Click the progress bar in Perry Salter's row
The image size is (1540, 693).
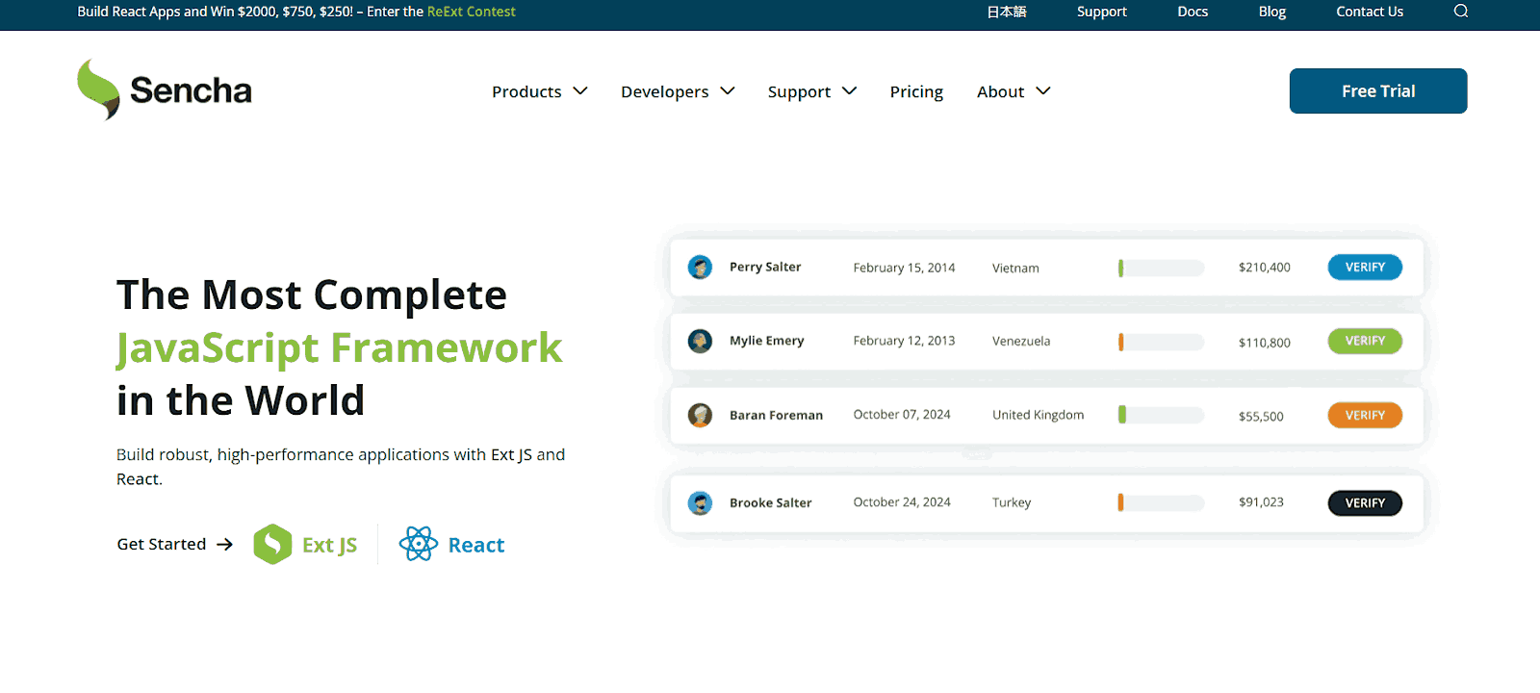pyautogui.click(x=1161, y=268)
